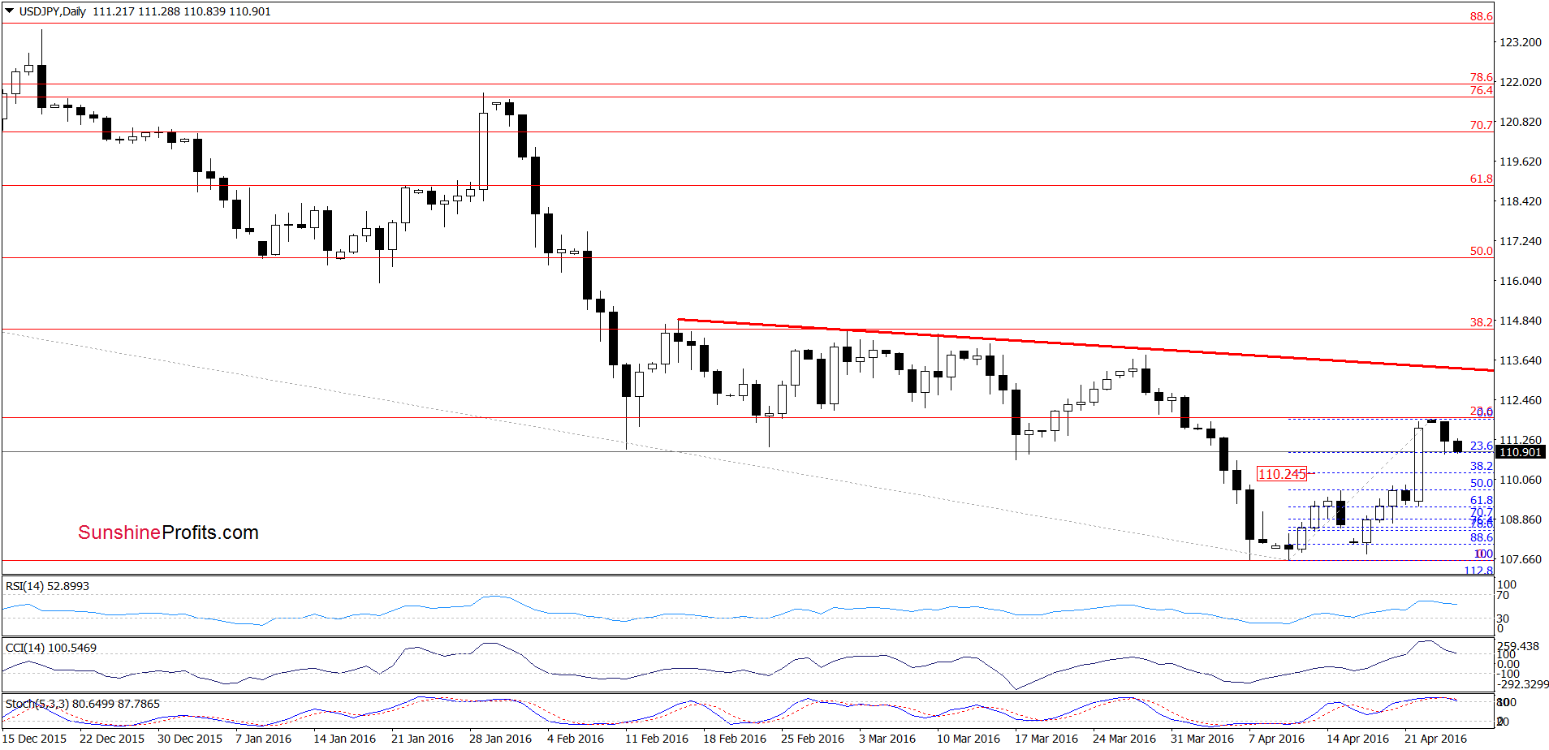The width and height of the screenshot is (1549, 750).
Task: Open the SunshineProfits.com watermark link
Action: (168, 532)
